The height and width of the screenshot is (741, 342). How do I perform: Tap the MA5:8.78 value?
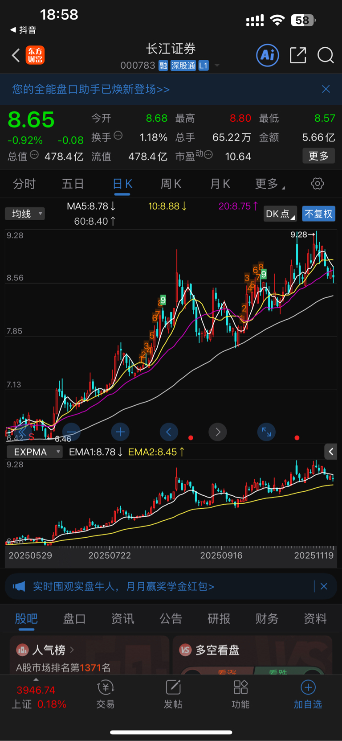pos(91,206)
